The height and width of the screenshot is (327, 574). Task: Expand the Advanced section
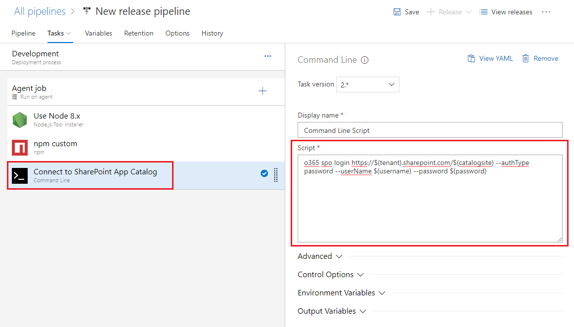point(320,256)
